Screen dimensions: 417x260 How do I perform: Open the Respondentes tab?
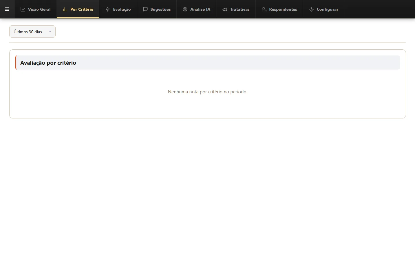279,9
